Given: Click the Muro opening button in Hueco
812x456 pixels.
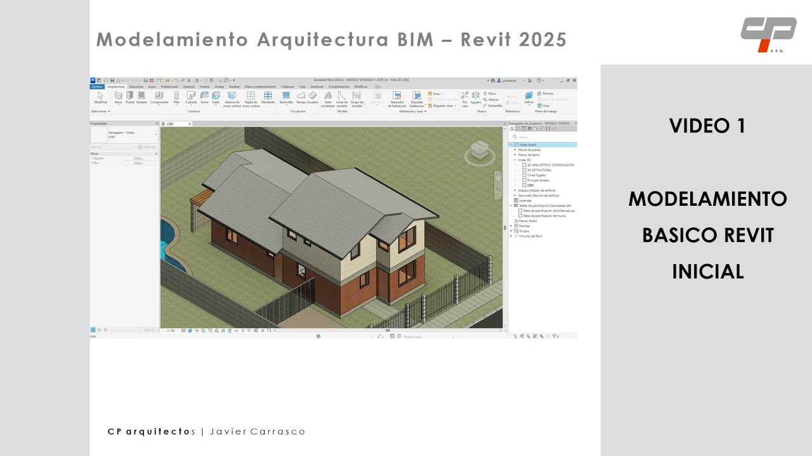Looking at the screenshot, I should [490, 93].
